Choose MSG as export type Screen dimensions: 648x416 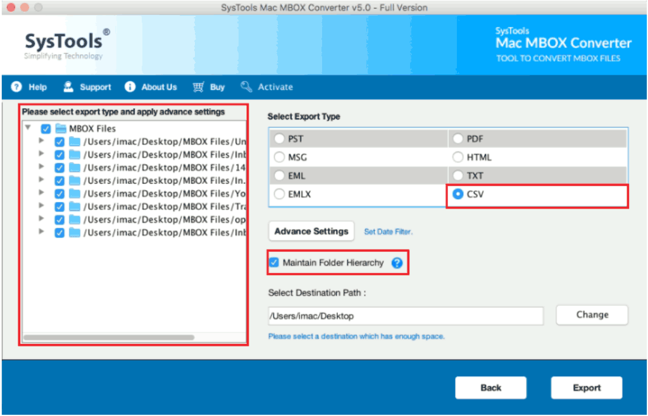click(x=279, y=157)
